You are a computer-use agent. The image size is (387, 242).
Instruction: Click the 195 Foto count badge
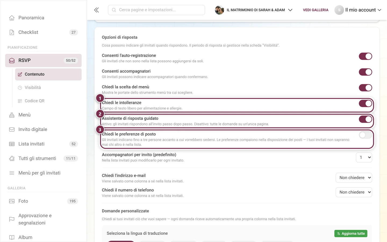73,201
